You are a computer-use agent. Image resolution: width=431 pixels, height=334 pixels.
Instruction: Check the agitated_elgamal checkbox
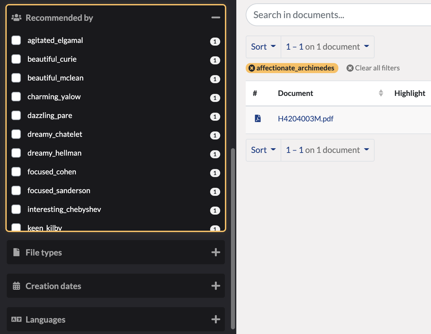tap(16, 40)
